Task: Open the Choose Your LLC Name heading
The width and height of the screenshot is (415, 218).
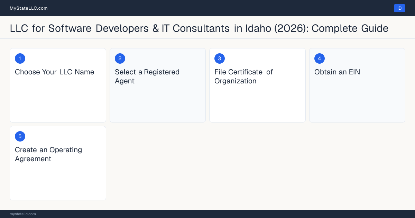Action: (55, 72)
